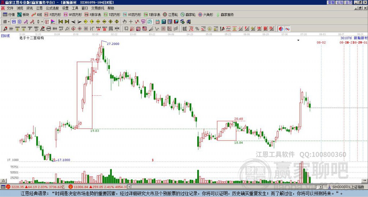Image resolution: width=368 pixels, height=197 pixels.
Task: Jump to last bar icon
Action: (x=67, y=22)
